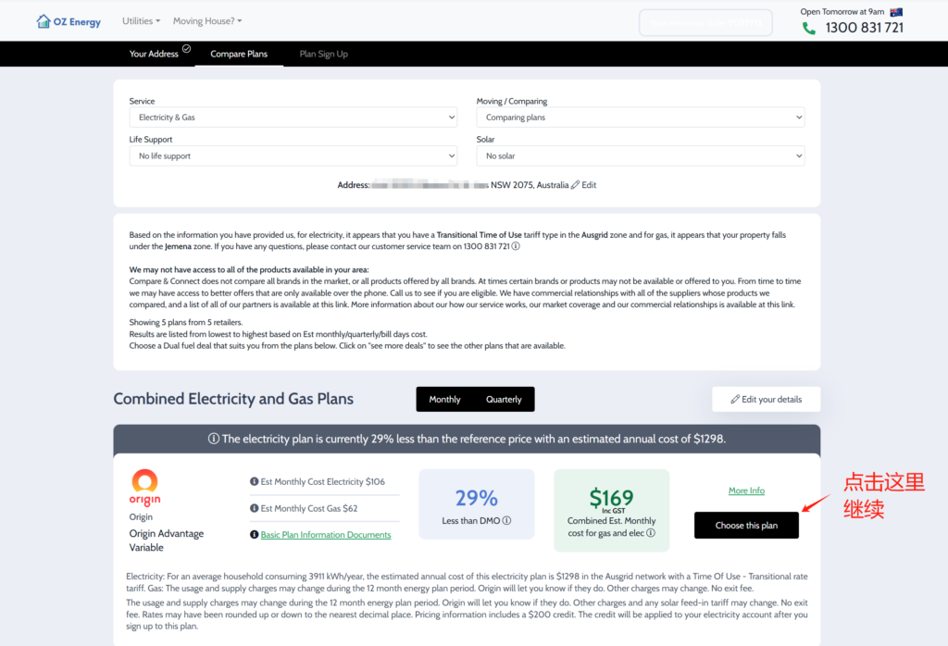948x646 pixels.
Task: Expand the Solar dropdown
Action: (641, 155)
